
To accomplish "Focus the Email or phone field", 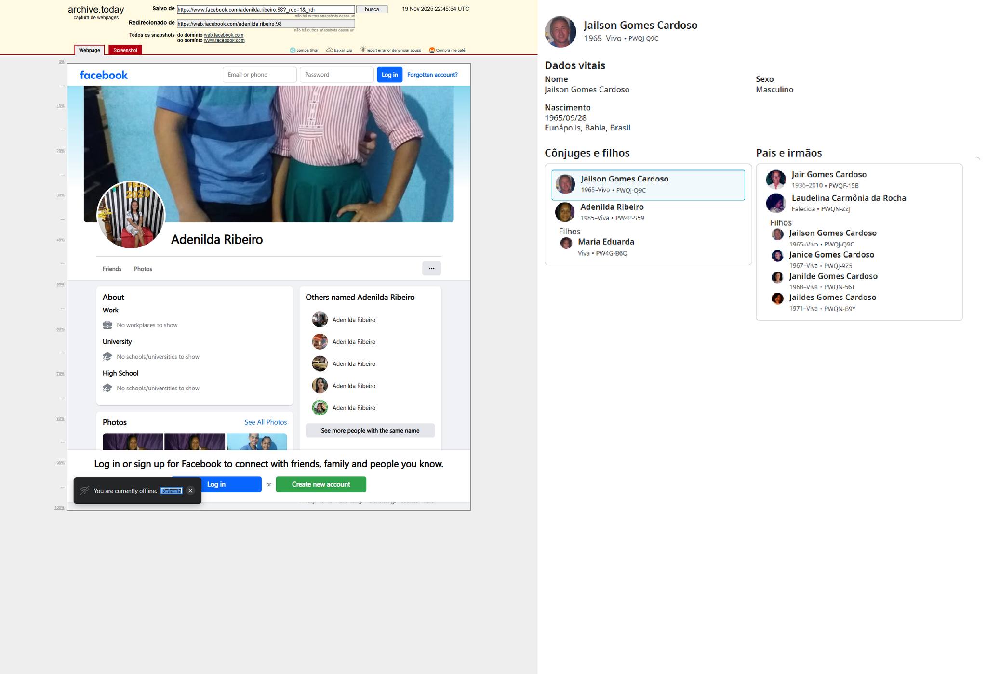I will point(259,75).
